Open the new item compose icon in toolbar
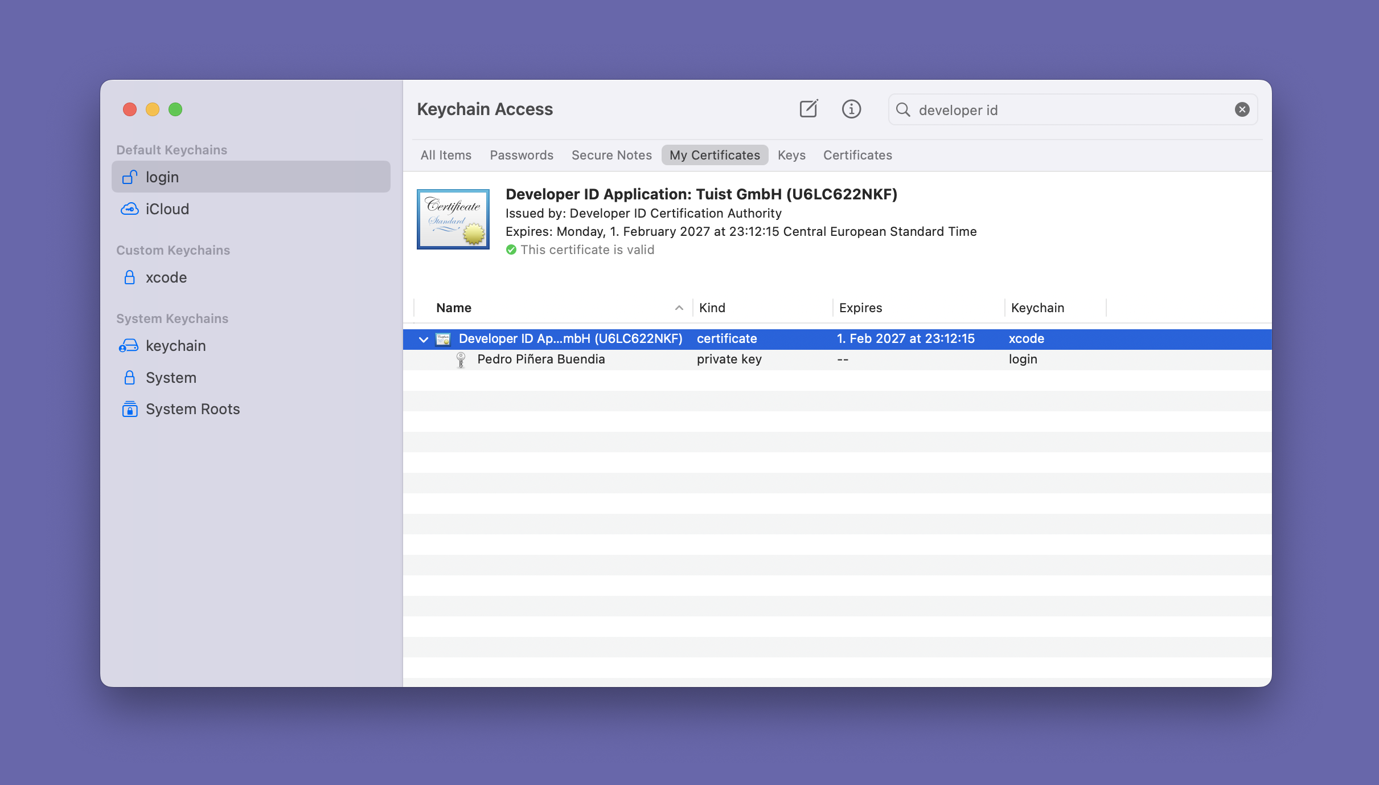This screenshot has width=1379, height=785. [808, 109]
